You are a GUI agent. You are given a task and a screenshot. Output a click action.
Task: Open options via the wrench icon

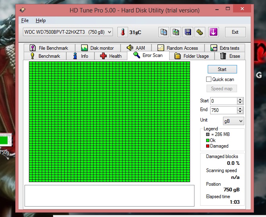click(x=199, y=32)
